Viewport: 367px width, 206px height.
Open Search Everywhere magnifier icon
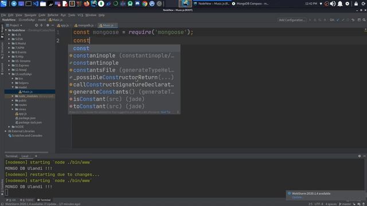coord(364,20)
